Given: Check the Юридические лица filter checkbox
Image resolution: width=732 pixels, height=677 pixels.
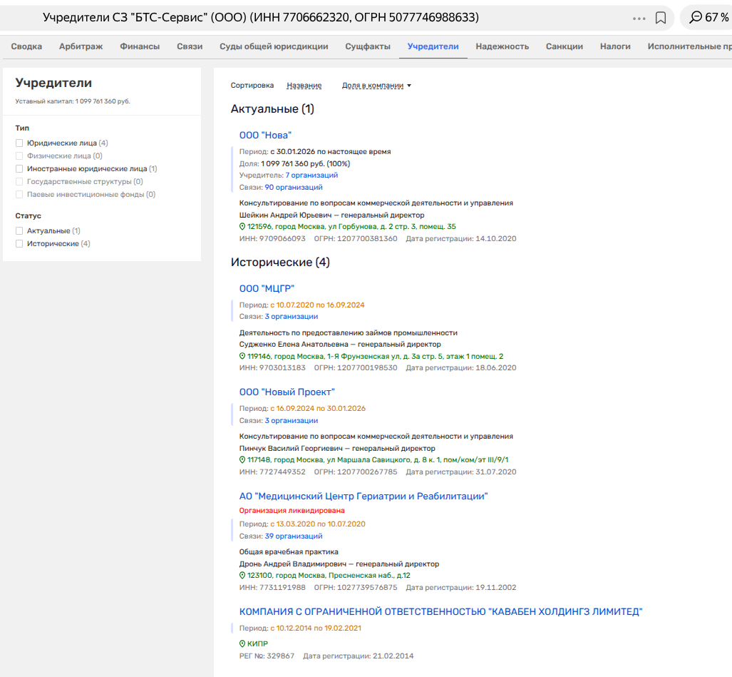Looking at the screenshot, I should pos(20,143).
